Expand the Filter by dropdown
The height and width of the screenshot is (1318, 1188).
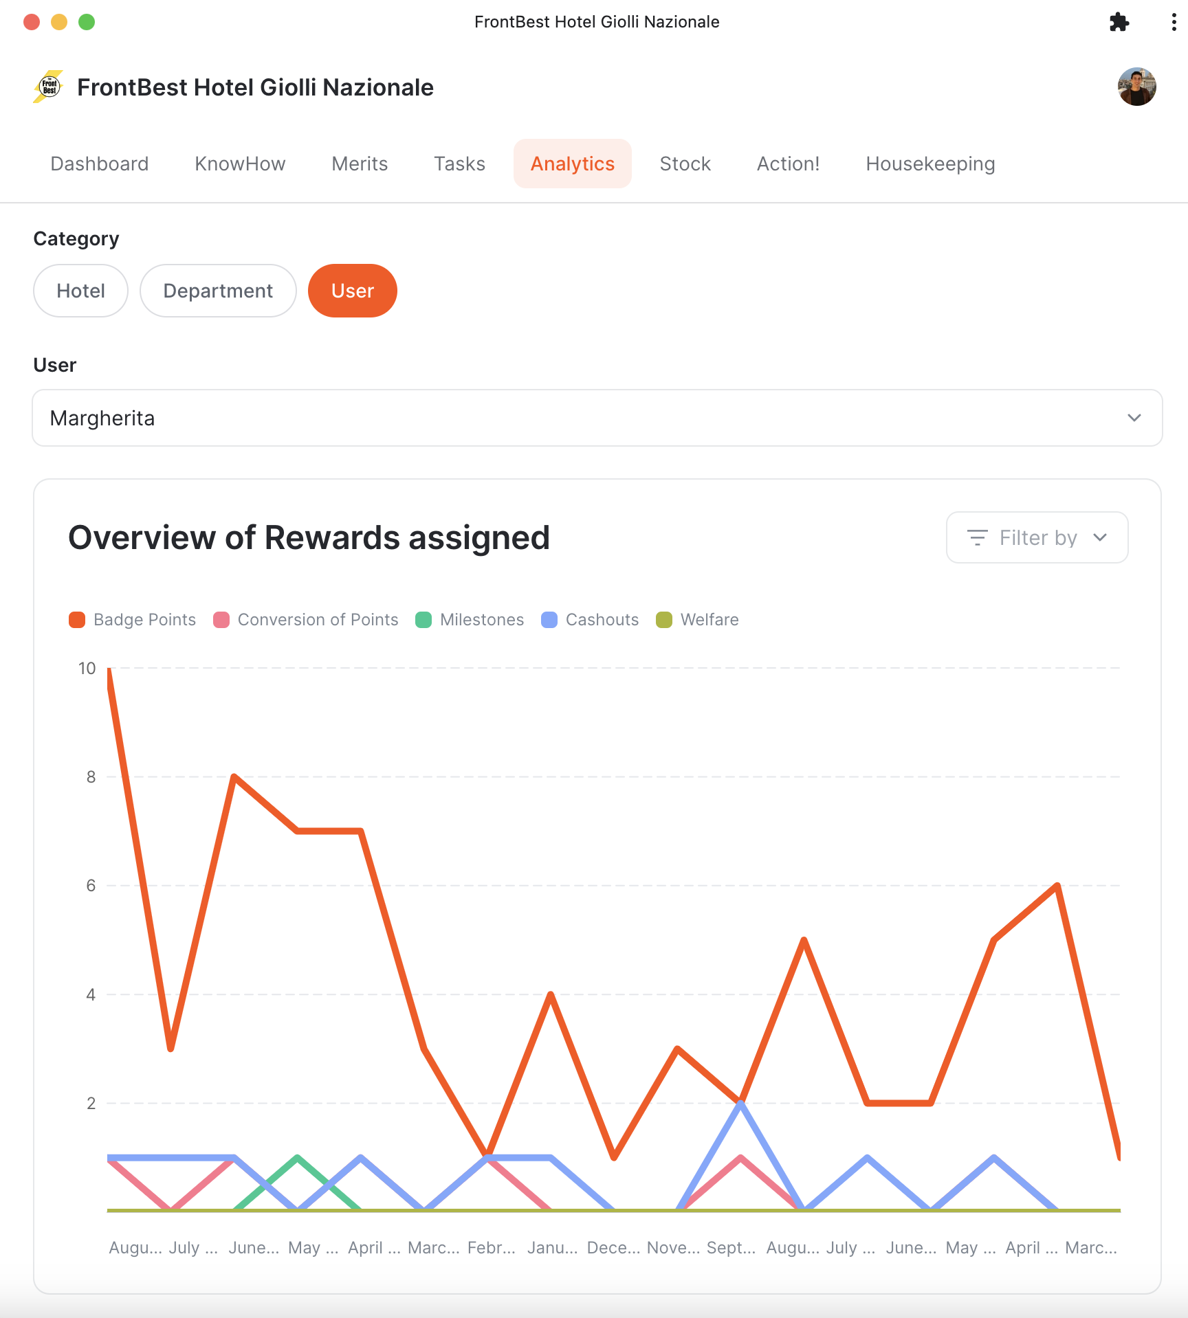1037,537
